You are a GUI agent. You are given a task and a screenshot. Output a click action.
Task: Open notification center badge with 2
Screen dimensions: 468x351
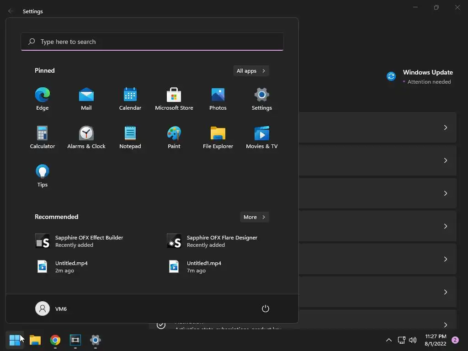[455, 340]
